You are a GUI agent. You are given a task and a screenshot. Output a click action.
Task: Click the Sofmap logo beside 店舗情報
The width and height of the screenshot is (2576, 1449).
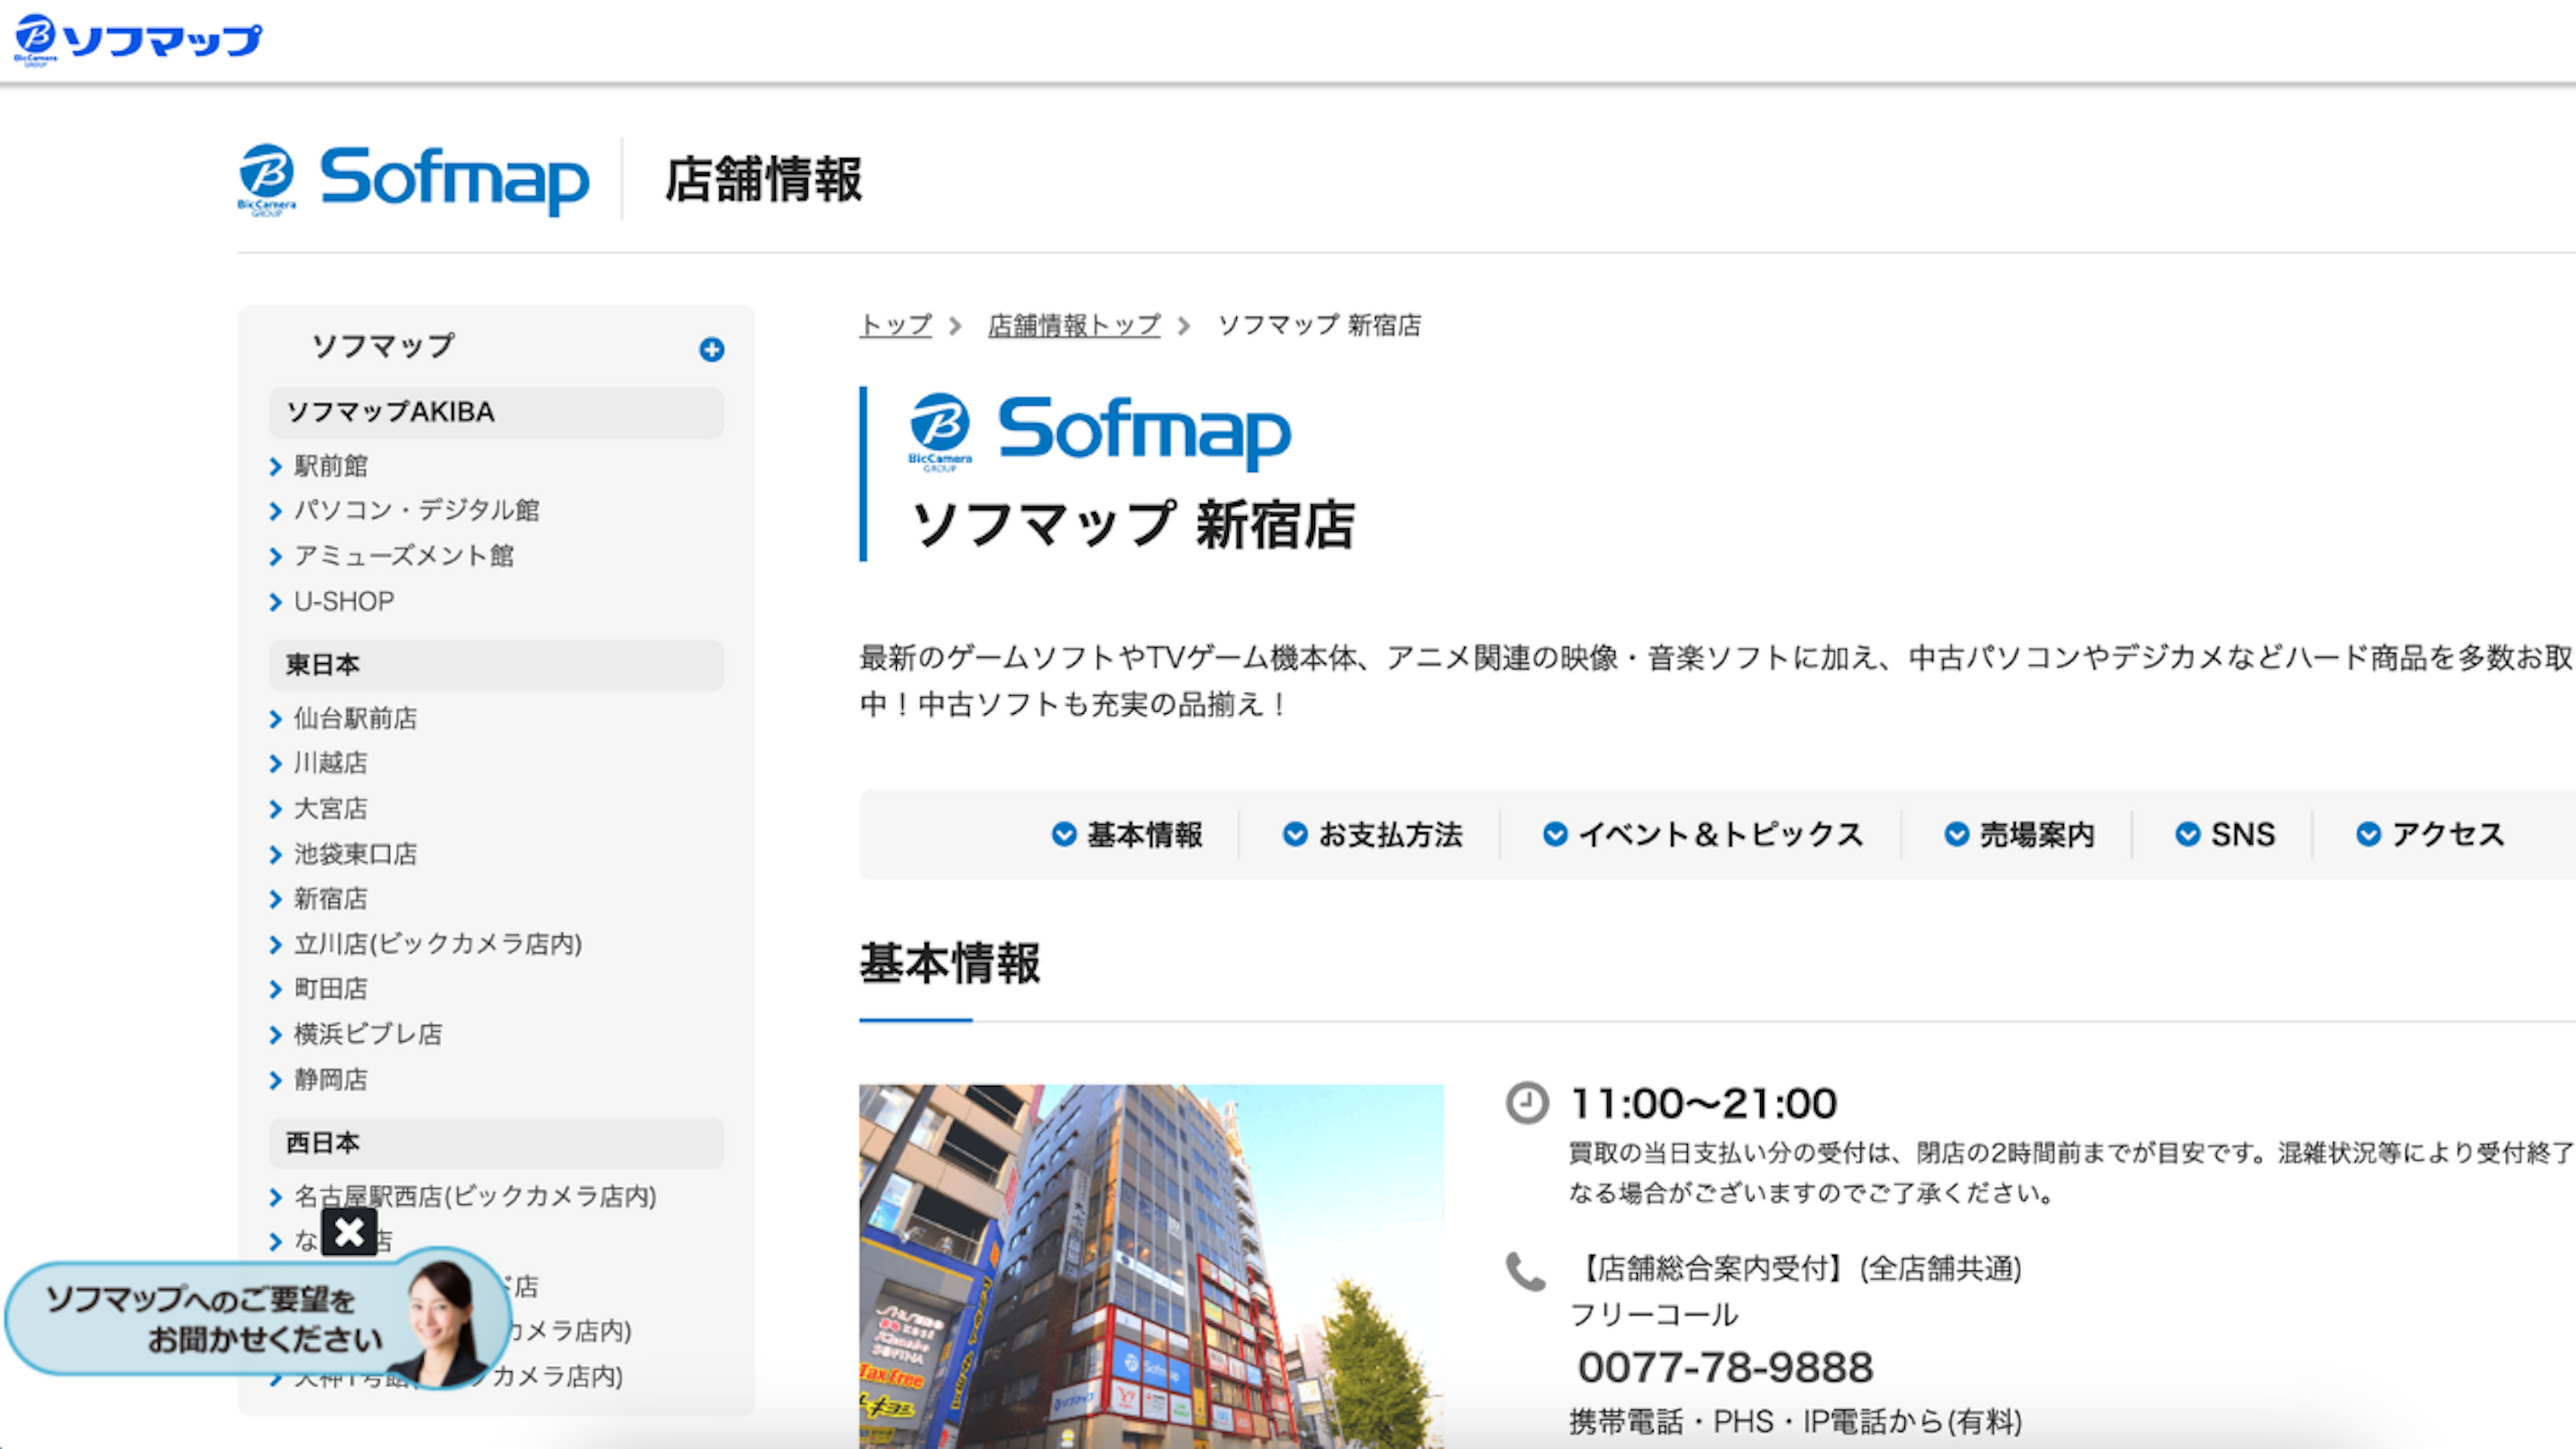point(413,180)
